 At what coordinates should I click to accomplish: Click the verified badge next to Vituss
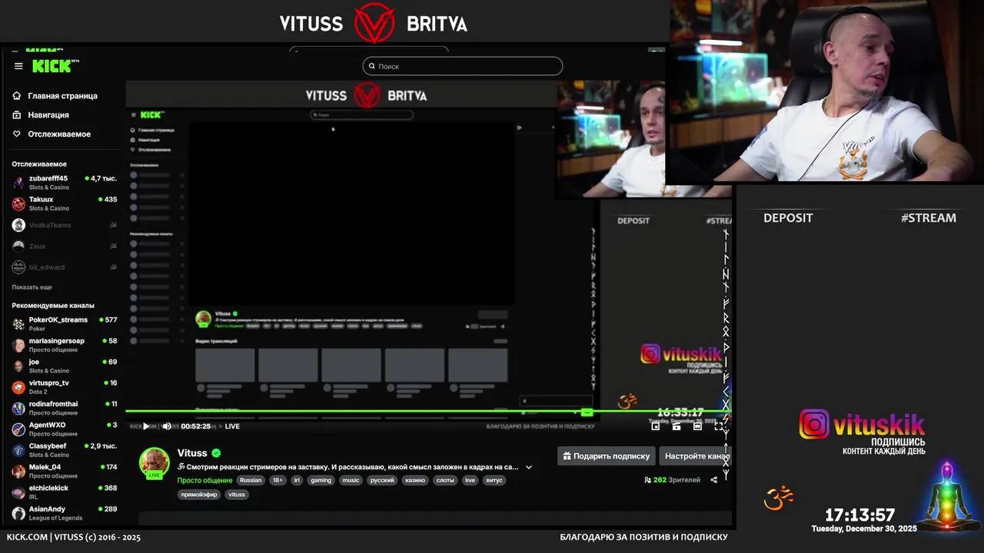(217, 453)
